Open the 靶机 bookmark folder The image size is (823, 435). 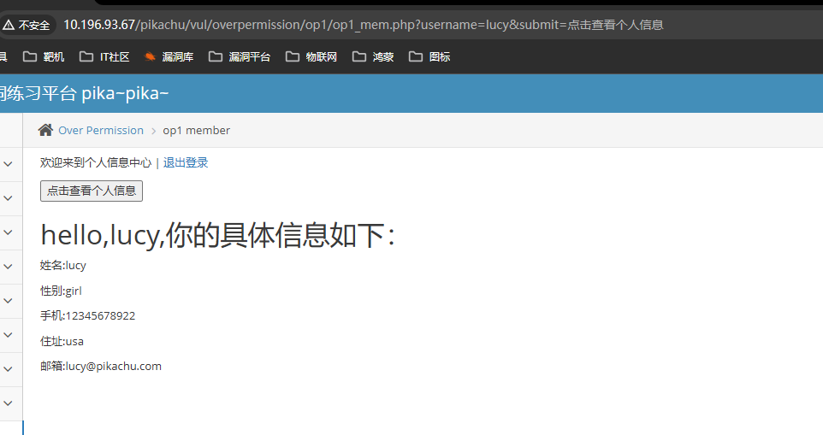[44, 56]
